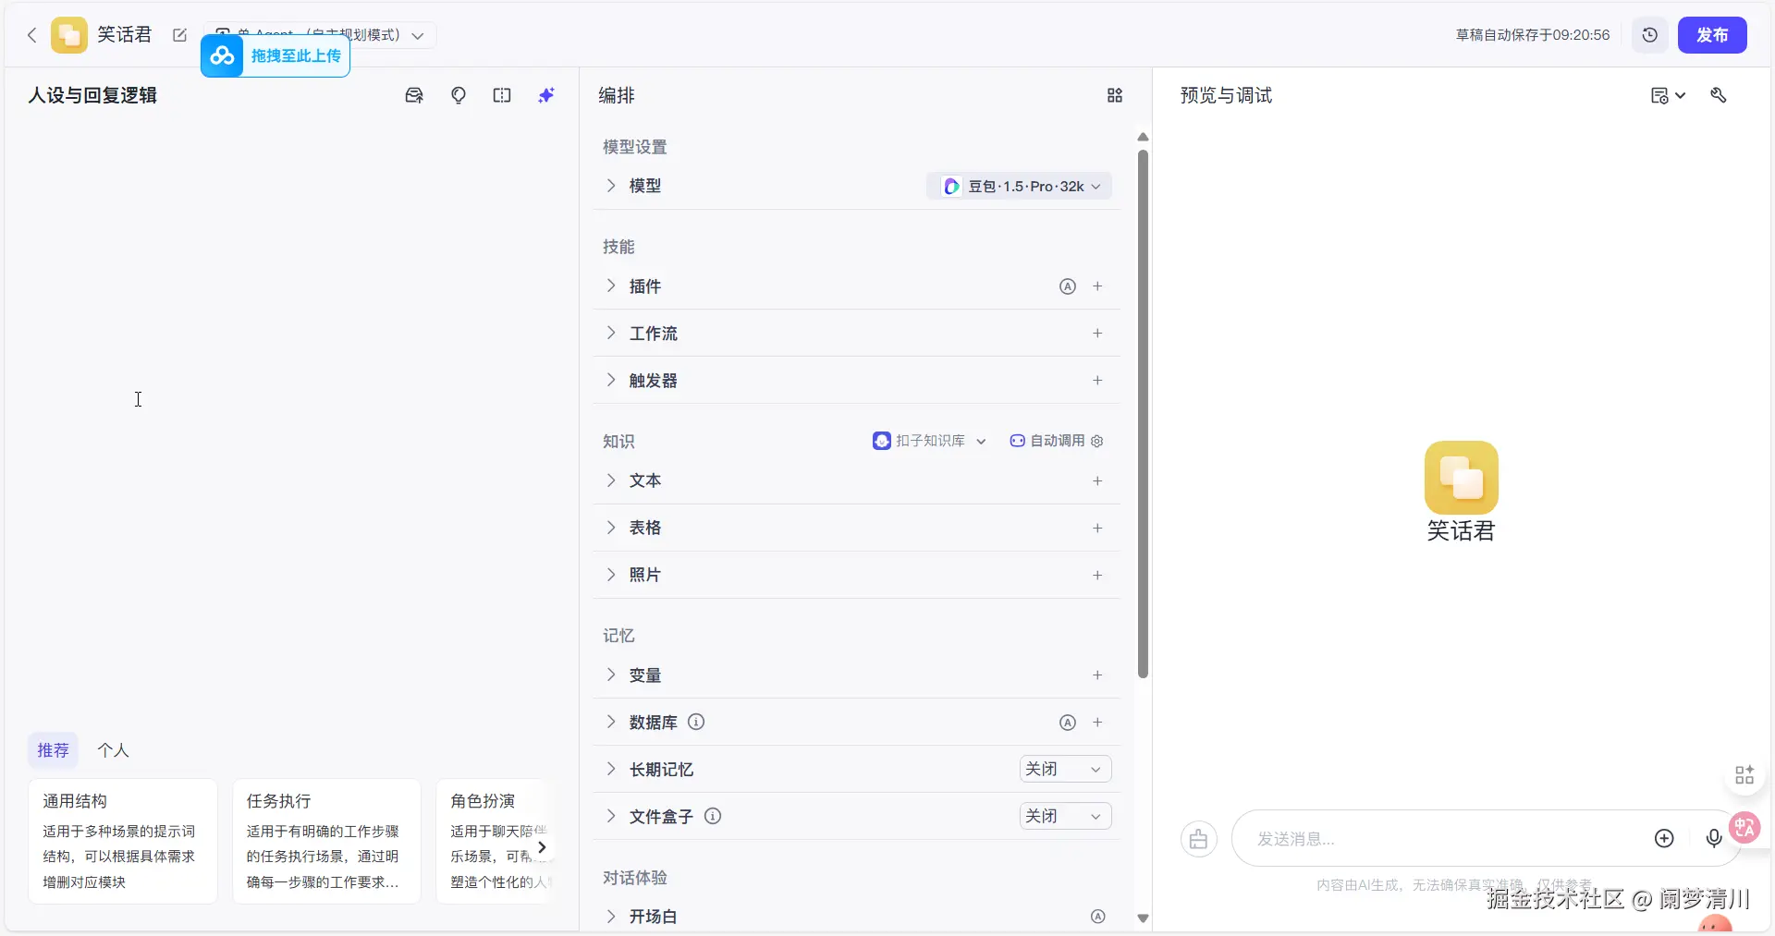Add a variable with the plus icon
This screenshot has width=1775, height=936.
click(x=1097, y=675)
